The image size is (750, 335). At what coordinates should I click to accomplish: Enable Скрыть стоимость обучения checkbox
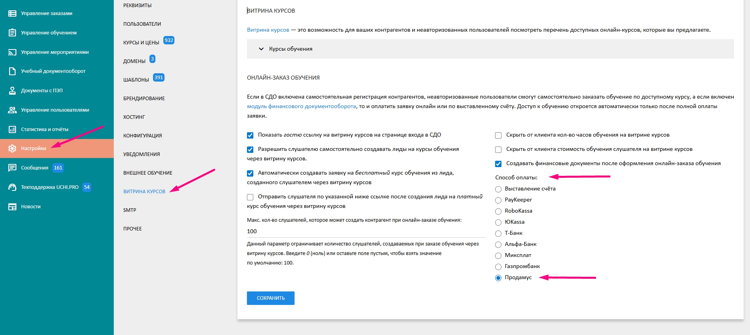pos(498,150)
